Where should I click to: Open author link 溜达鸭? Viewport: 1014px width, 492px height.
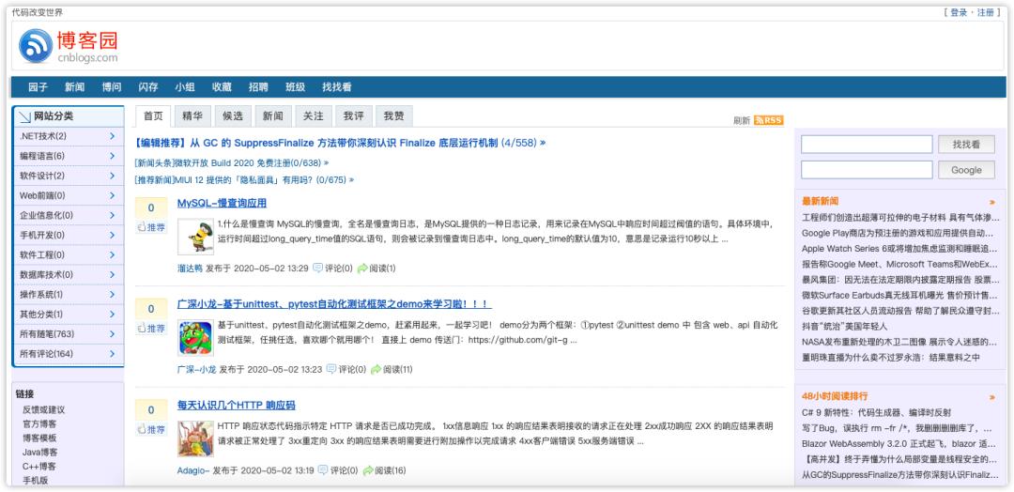(x=190, y=268)
